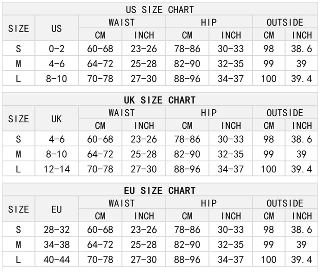
Task: Select the EU column header
Action: 56,209
